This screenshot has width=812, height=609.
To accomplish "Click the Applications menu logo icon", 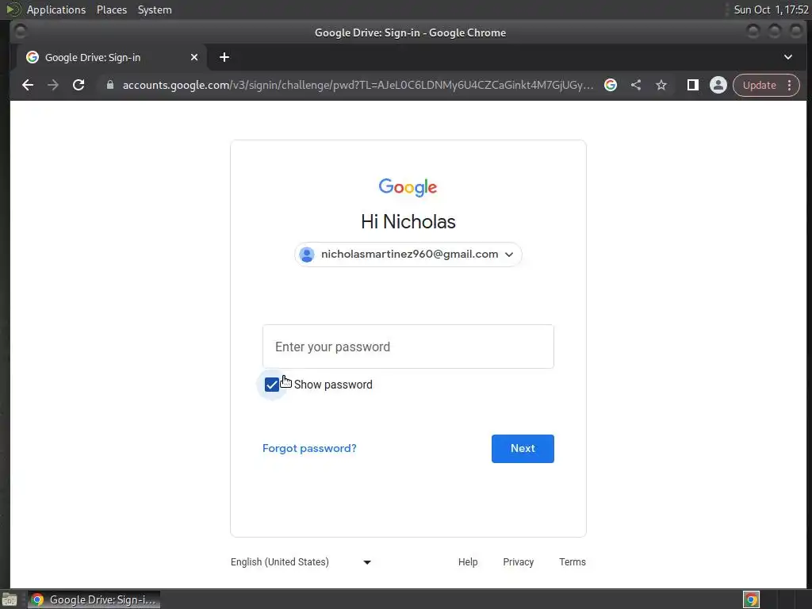I will coord(13,10).
